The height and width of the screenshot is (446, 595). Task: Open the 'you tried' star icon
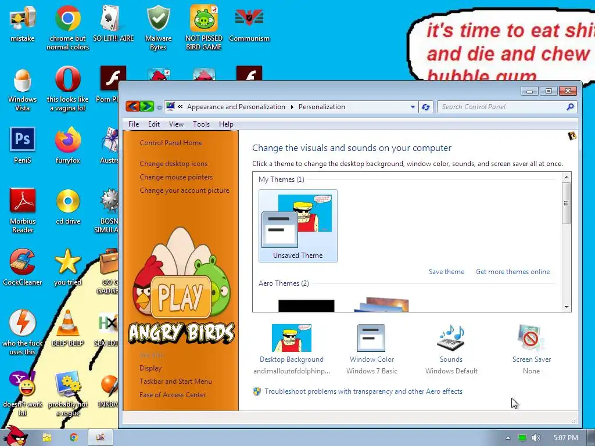pyautogui.click(x=67, y=267)
